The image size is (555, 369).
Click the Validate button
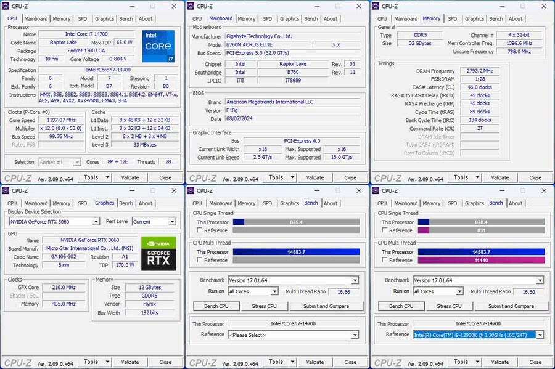[130, 177]
